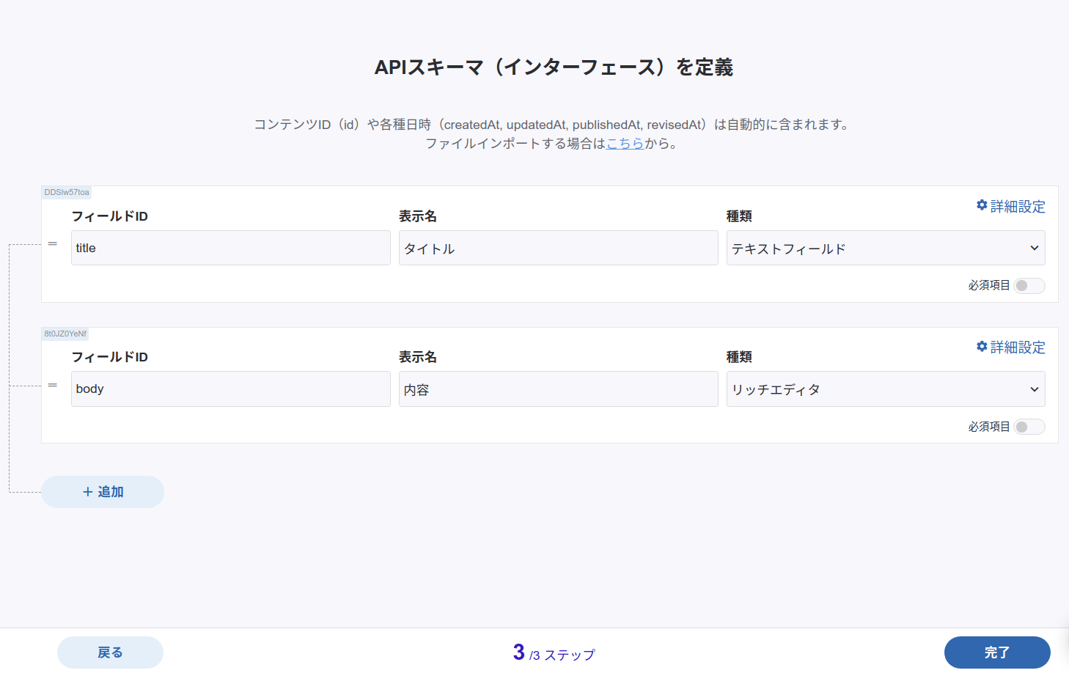Screen dimensions: 1069x673
Task: Open 詳細設定 for the 内容 field
Action: point(1017,347)
